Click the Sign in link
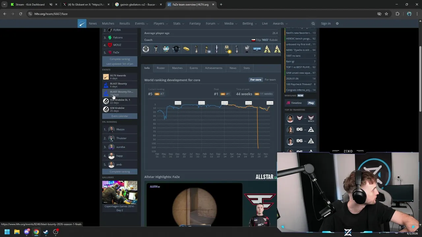Screen dimensions: 422x237 pos(326,23)
